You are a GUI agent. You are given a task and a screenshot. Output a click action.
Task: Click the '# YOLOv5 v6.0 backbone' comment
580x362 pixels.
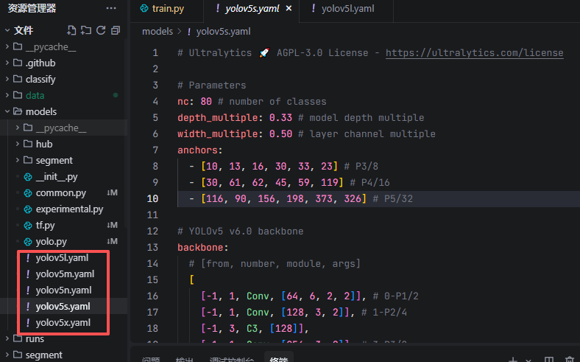[x=241, y=232]
